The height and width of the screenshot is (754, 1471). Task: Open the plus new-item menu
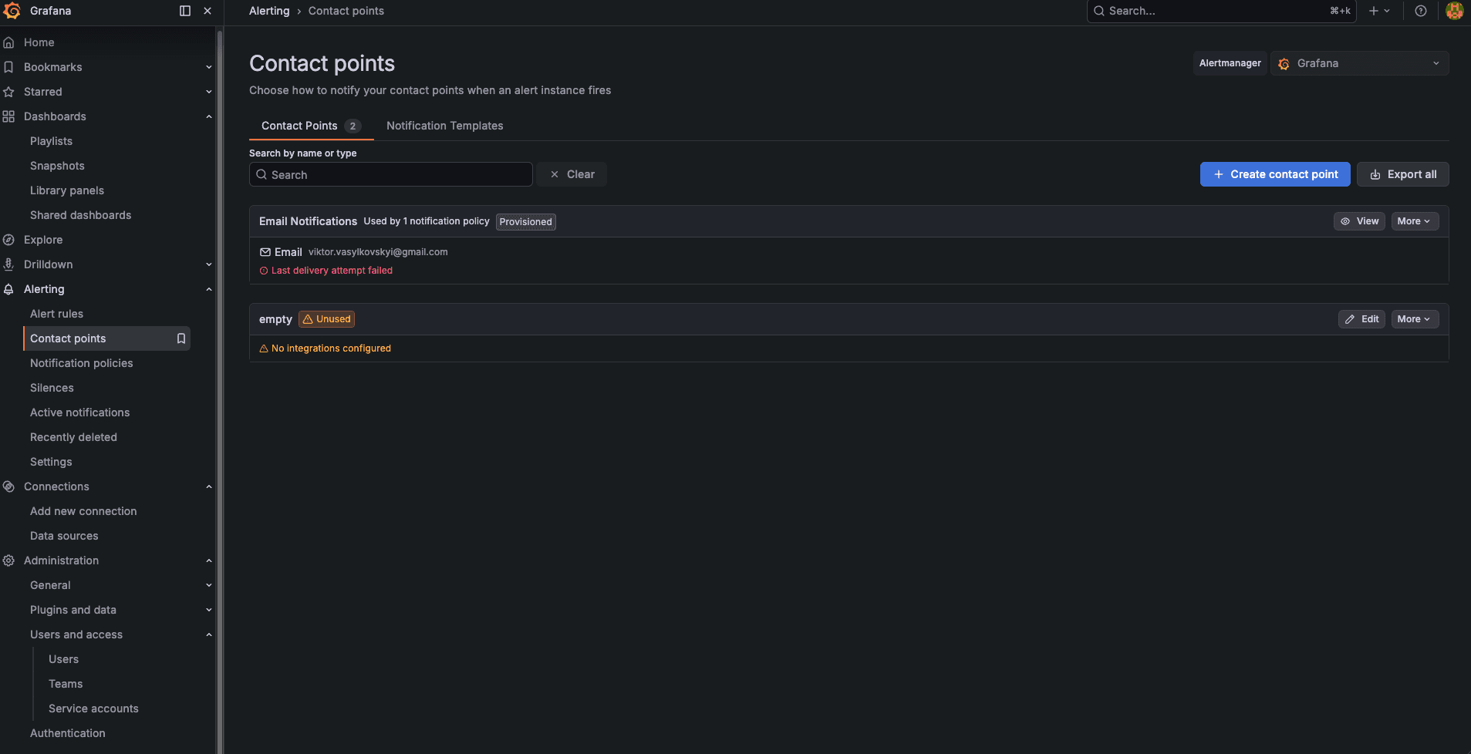point(1379,11)
